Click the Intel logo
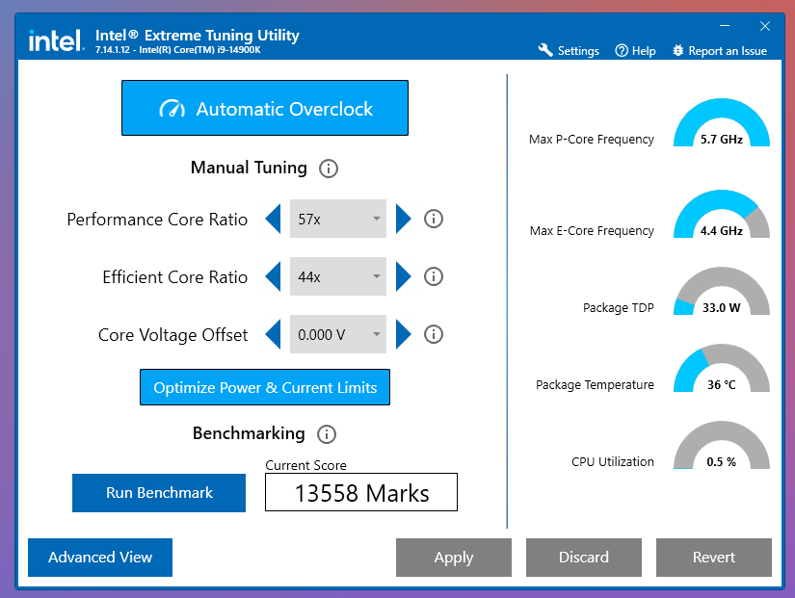 pos(56,40)
